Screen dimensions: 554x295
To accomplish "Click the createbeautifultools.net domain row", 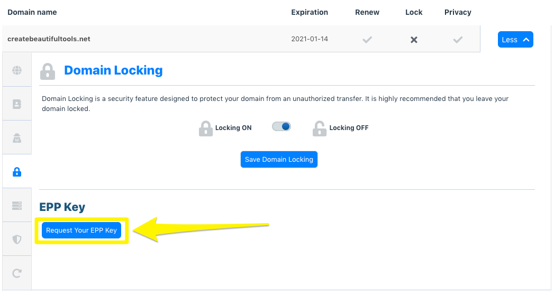I will [49, 39].
